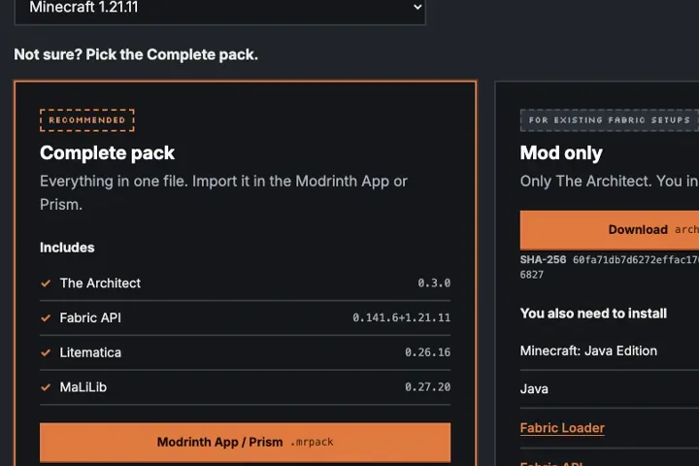Click The Architect row label

(100, 283)
